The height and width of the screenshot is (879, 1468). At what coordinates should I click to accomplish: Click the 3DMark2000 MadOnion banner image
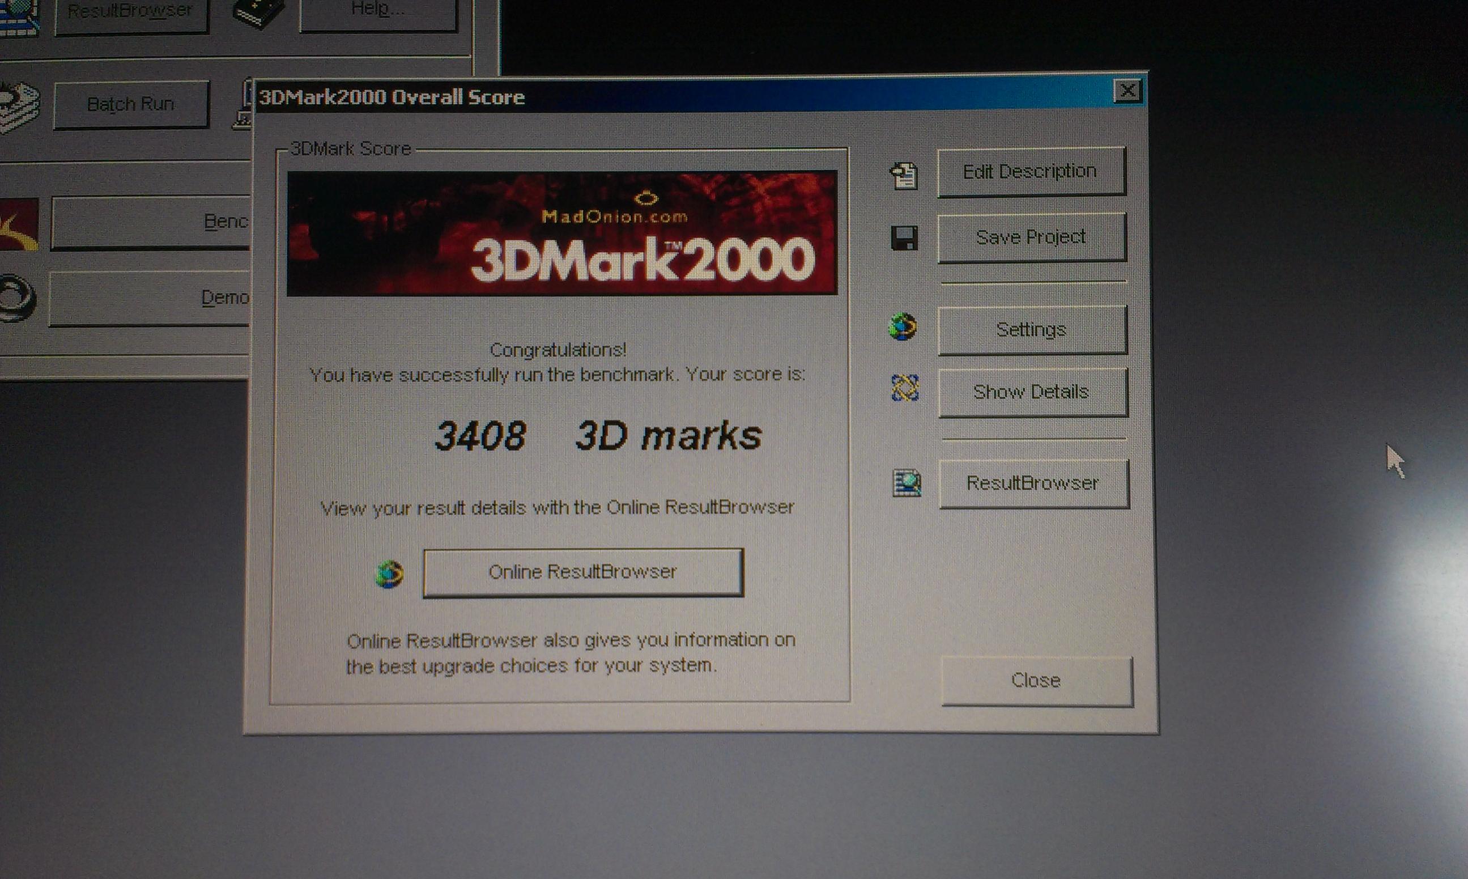[561, 233]
